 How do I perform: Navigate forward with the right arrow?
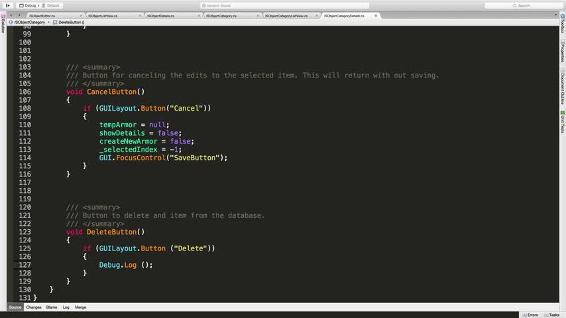coord(19,15)
